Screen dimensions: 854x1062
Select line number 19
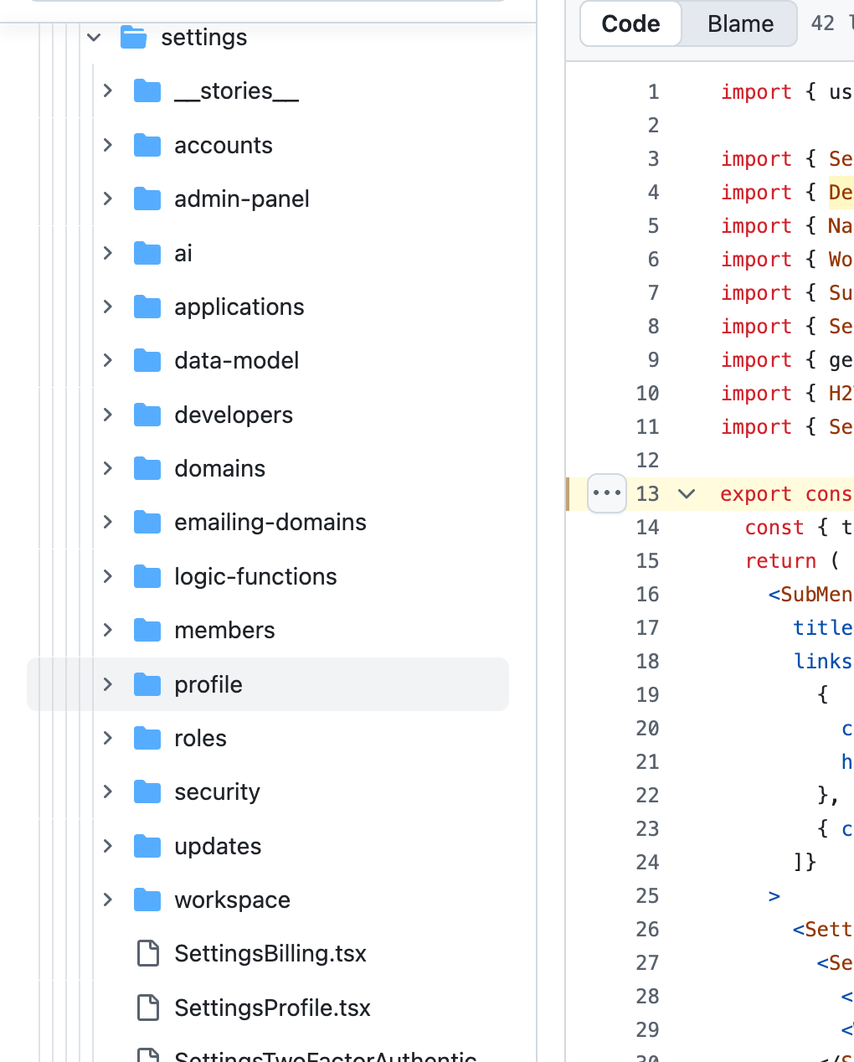pos(648,694)
